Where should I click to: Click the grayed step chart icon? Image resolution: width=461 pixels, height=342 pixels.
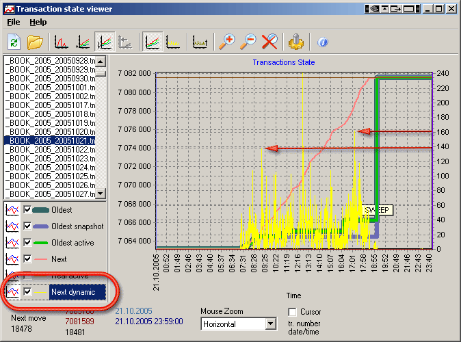126,42
